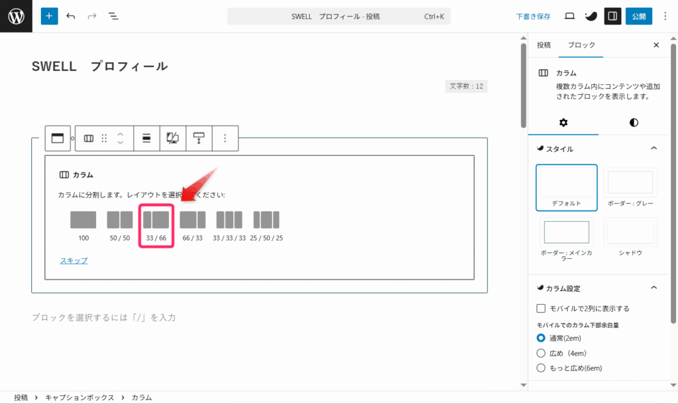Viewport: 678px width, 404px height.
Task: Open block options three-dot menu
Action: pos(225,138)
